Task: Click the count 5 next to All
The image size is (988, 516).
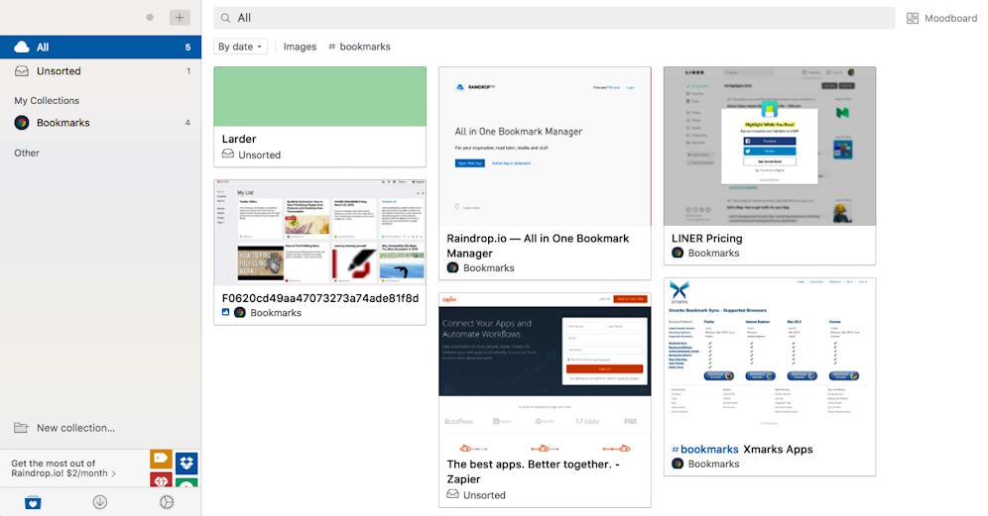Action: click(x=187, y=48)
